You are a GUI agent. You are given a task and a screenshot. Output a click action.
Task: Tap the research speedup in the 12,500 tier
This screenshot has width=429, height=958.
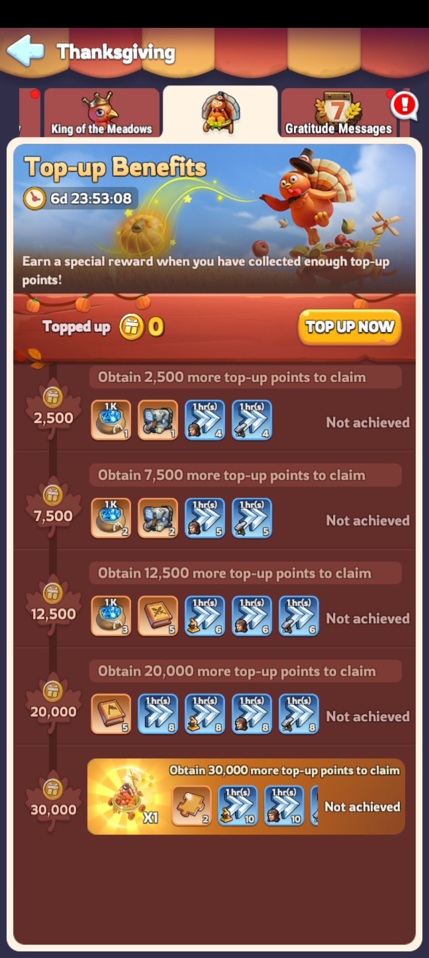coord(205,616)
